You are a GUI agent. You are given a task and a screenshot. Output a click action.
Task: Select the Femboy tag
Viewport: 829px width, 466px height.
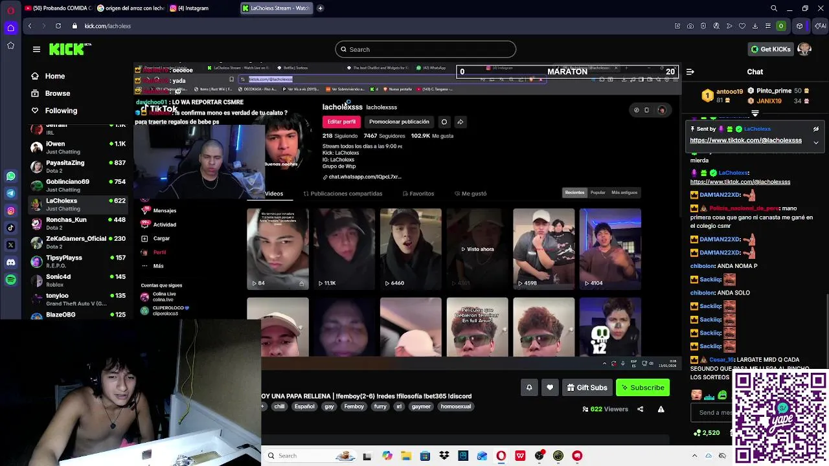(x=354, y=406)
